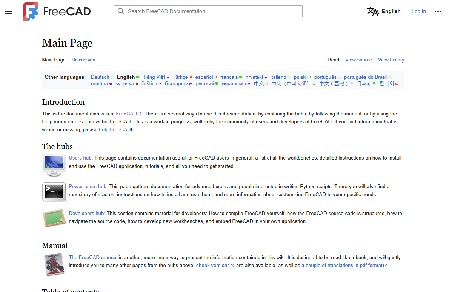Viewport: 449px width, 292px height.
Task: Click the Developers hub chalkboard icon
Action: (x=54, y=218)
